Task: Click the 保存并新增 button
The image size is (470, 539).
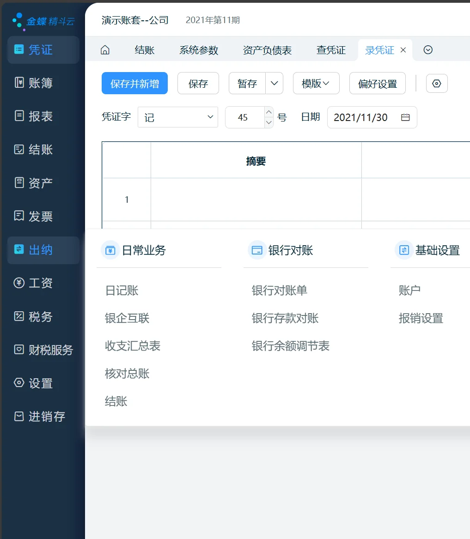Action: click(x=134, y=83)
